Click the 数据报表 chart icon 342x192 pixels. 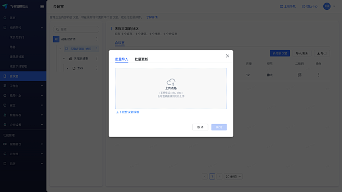tap(5, 115)
